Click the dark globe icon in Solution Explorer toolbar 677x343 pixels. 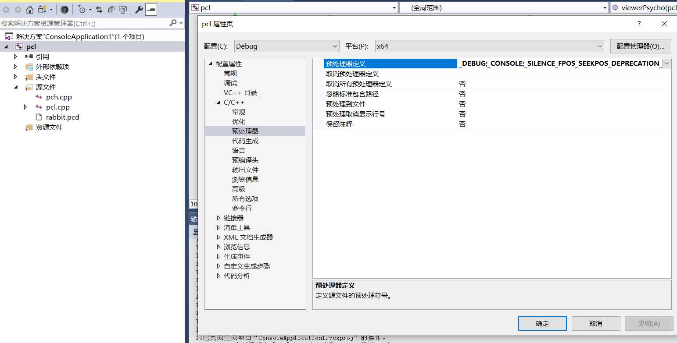[x=64, y=9]
